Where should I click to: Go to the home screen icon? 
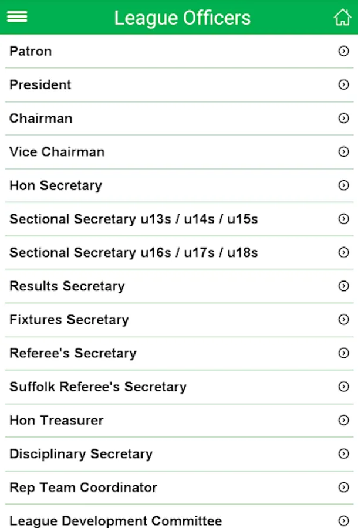tap(342, 17)
